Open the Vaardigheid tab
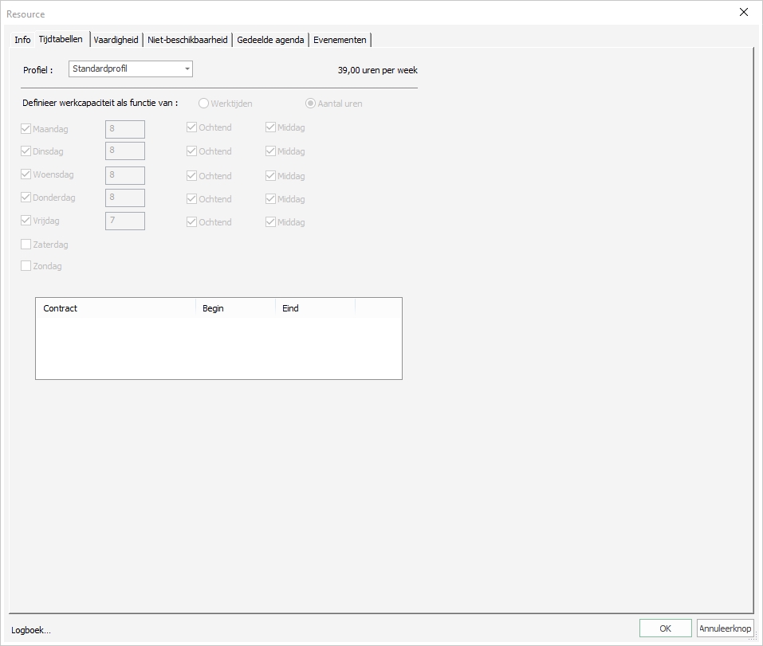 (x=115, y=39)
